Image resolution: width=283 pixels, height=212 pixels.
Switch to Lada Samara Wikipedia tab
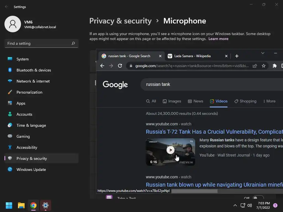tap(198, 56)
